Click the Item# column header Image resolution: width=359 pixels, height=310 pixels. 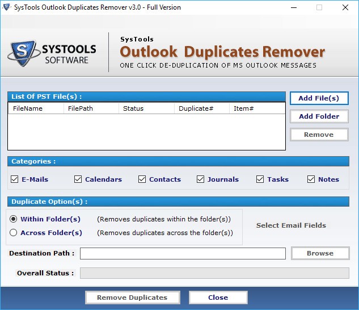click(257, 108)
